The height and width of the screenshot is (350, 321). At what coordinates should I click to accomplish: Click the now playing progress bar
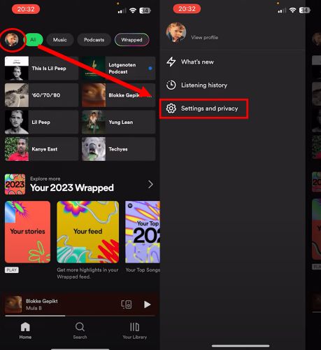pyautogui.click(x=80, y=316)
